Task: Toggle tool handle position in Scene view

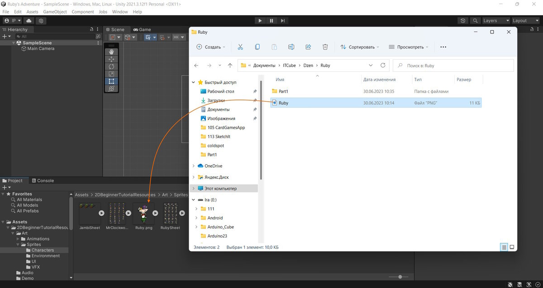Action: click(115, 37)
